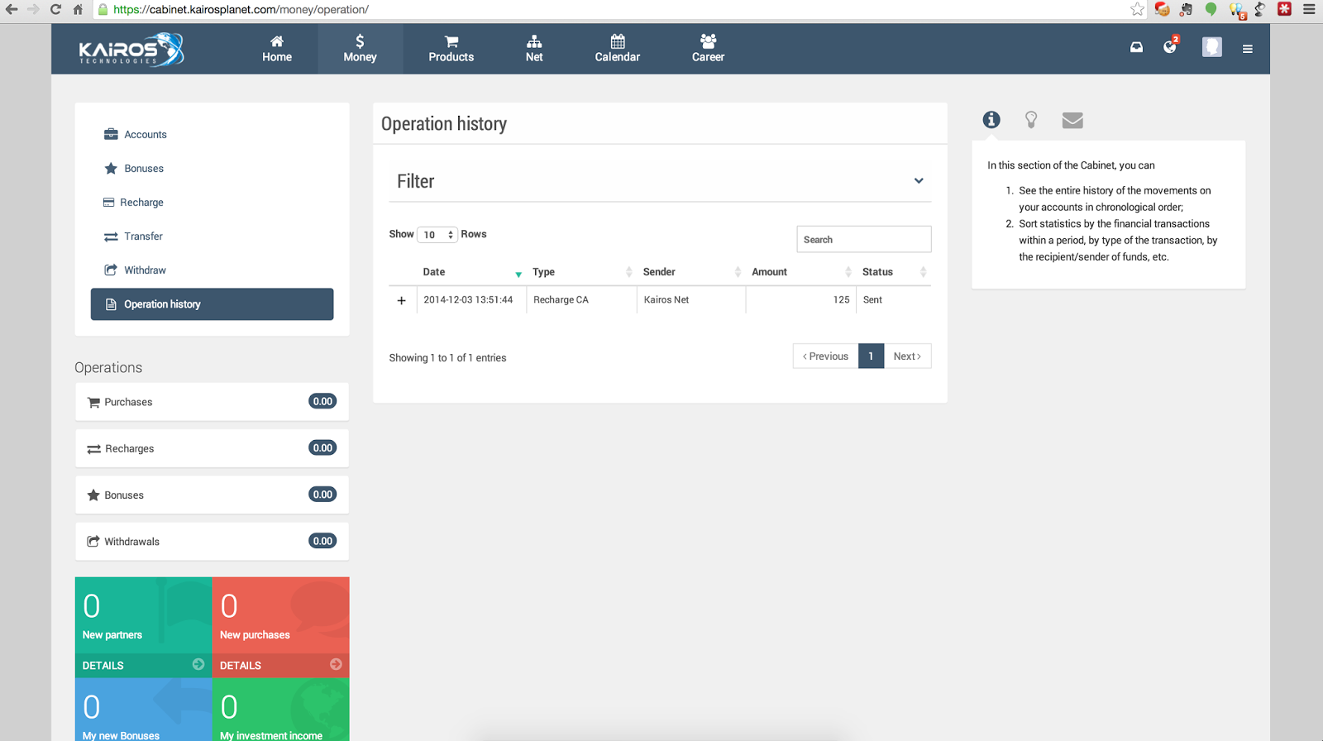Viewport: 1323px width, 741px height.
Task: Click the 0.00 badge on Purchases
Action: [322, 401]
